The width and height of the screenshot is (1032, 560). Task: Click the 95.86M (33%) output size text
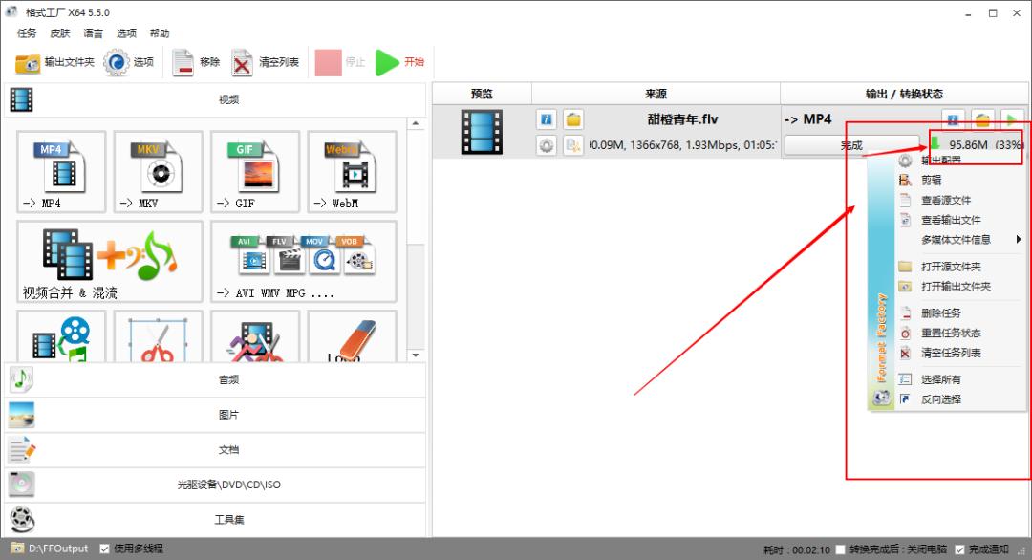(985, 144)
